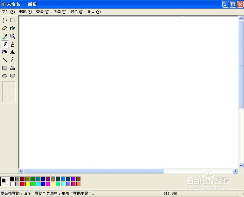Click the horizontal scrollbar left arrow
Screen dimensions: 244x197
(21, 171)
